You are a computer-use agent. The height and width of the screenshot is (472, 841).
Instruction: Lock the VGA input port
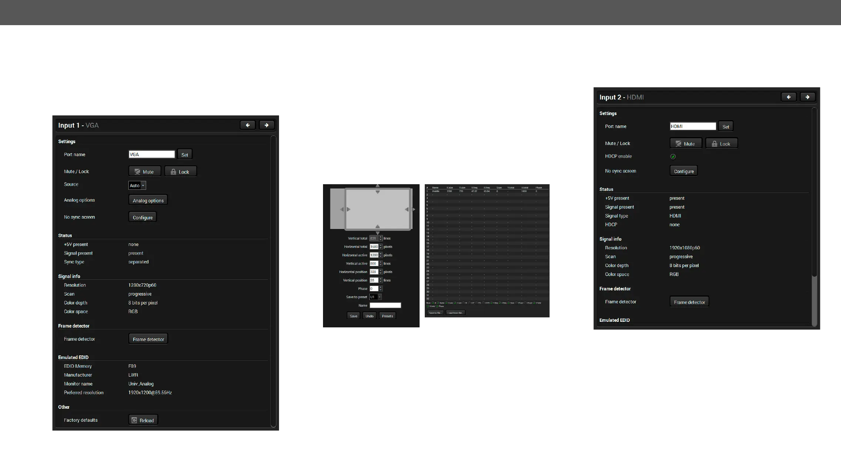[180, 172]
